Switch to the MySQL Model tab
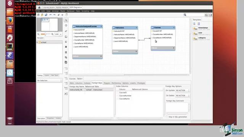 [62, 8]
